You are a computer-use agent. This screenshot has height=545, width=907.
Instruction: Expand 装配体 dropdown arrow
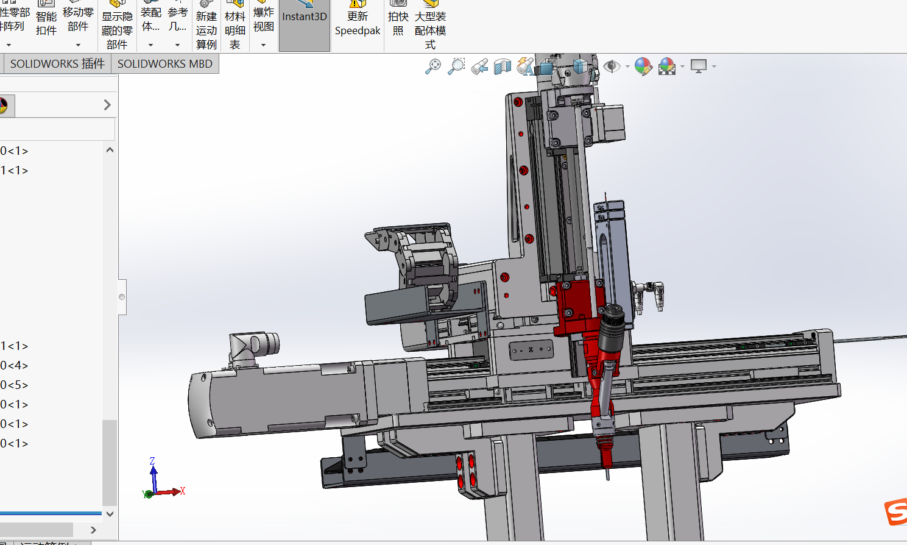150,45
